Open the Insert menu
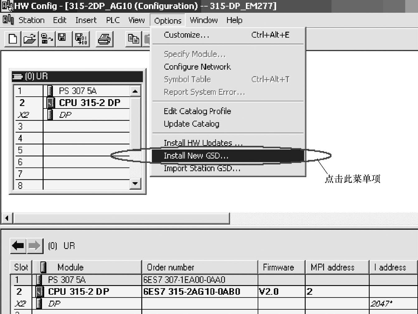Image resolution: width=418 pixels, height=314 pixels. pos(86,20)
